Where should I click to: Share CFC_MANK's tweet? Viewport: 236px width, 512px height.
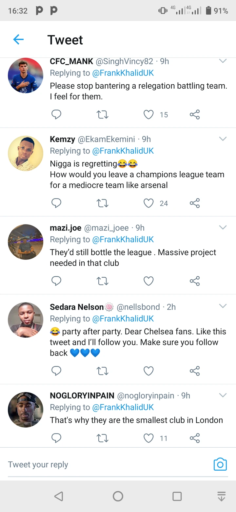click(x=195, y=115)
